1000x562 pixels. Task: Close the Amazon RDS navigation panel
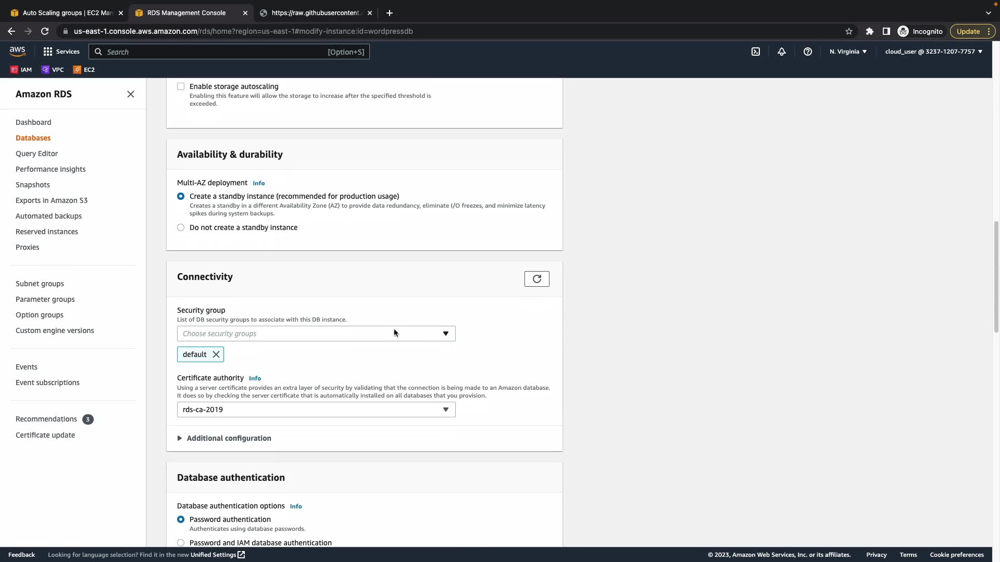pos(131,94)
